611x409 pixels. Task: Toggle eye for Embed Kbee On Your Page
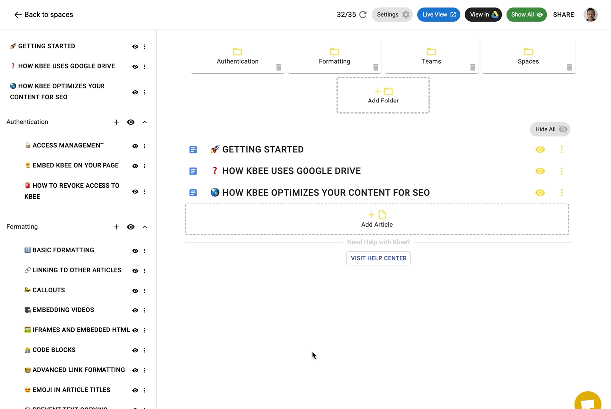pos(135,166)
